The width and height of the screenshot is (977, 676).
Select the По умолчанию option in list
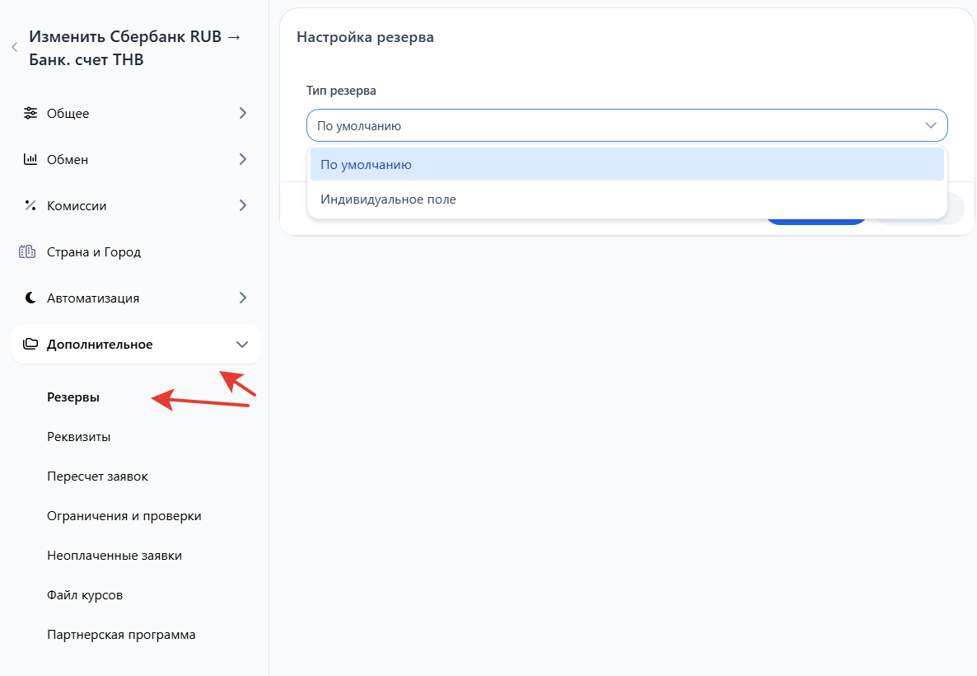point(626,164)
